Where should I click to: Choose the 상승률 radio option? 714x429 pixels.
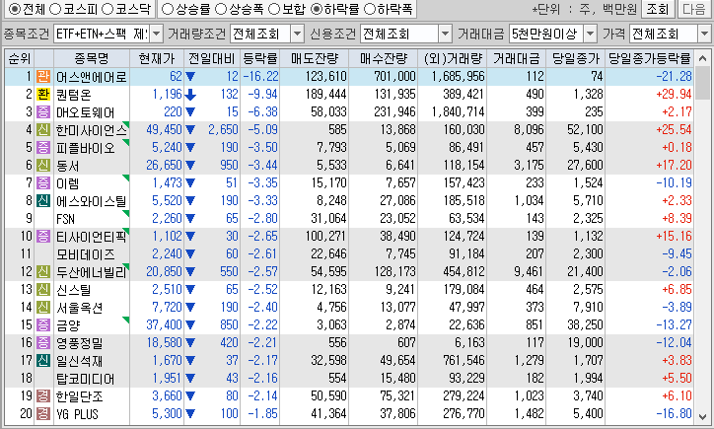[168, 9]
